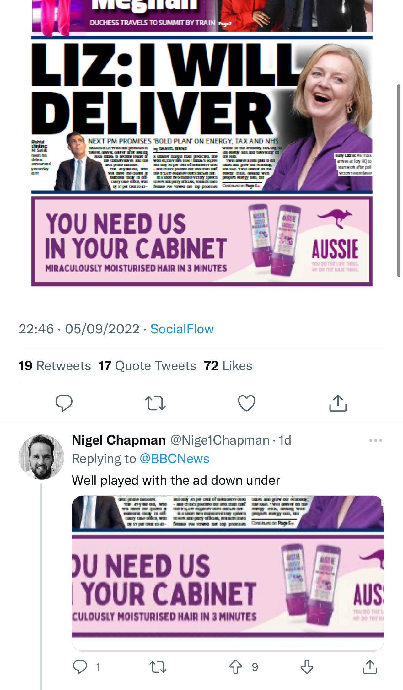403x690 pixels.
Task: Open the SocialFlow source link
Action: tap(182, 329)
